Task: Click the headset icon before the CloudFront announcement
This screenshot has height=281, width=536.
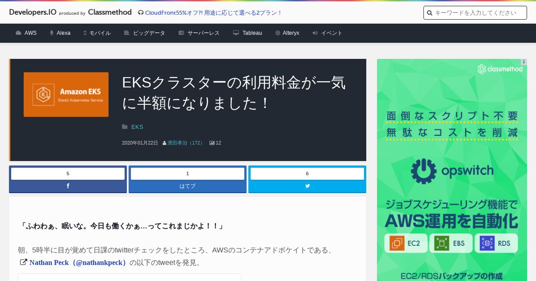Action: pyautogui.click(x=141, y=13)
